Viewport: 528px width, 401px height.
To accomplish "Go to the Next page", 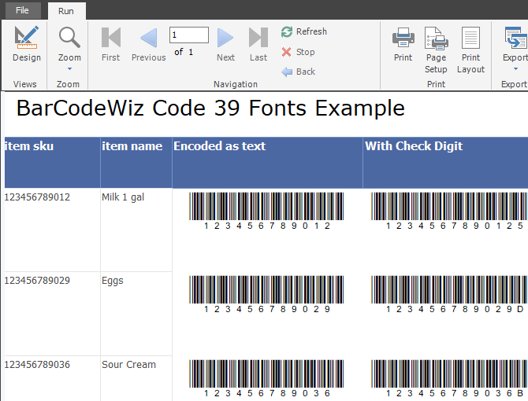I will pos(225,44).
